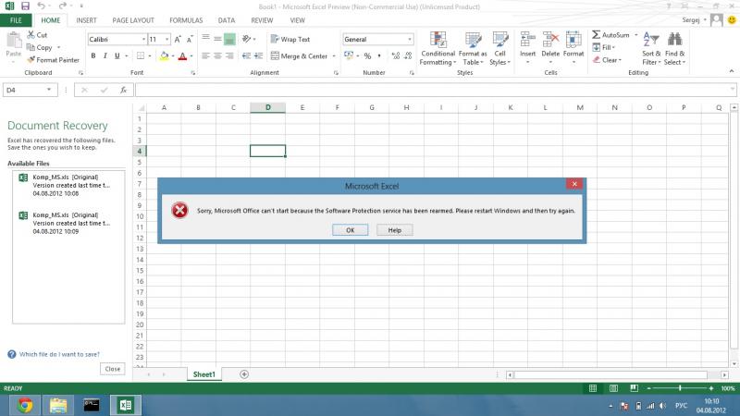Viewport: 740px width, 416px height.
Task: Click the Paste clipboard icon
Action: click(x=14, y=42)
